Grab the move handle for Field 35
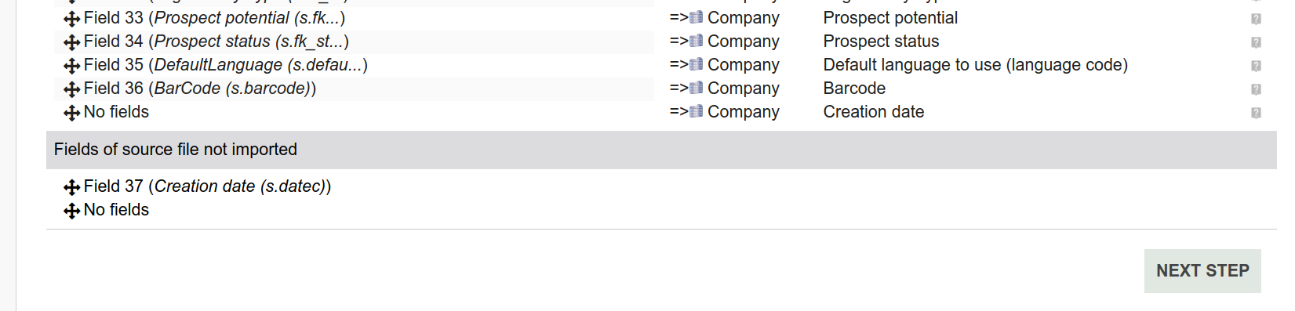The height and width of the screenshot is (311, 1295). tap(71, 66)
